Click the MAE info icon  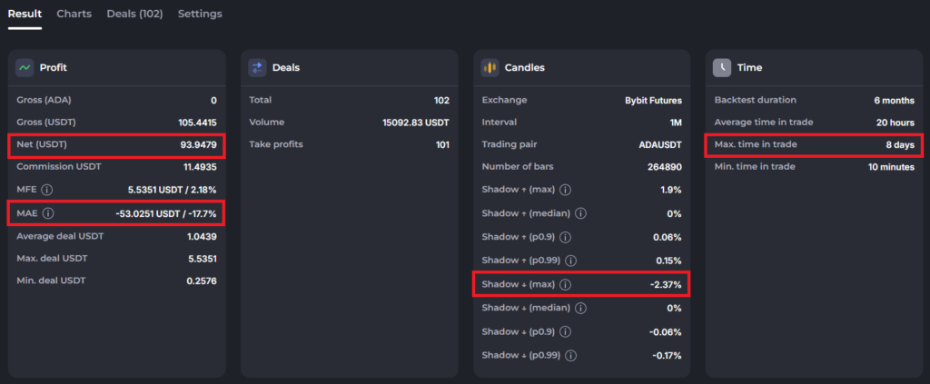[48, 212]
